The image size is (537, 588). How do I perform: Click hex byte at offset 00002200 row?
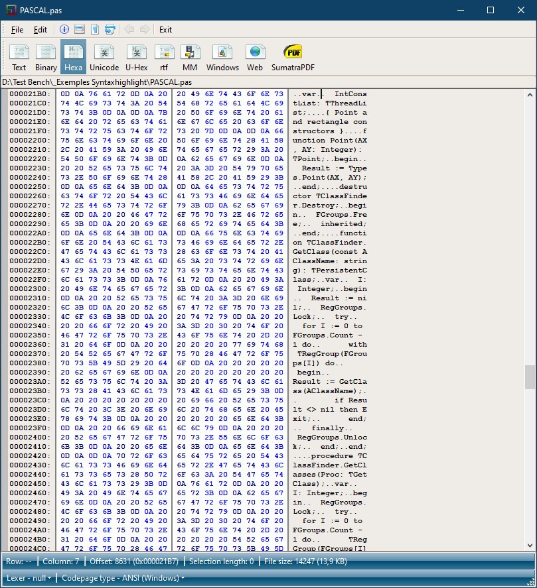click(x=65, y=141)
